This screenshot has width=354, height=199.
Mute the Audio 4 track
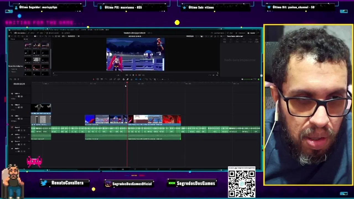click(x=24, y=151)
